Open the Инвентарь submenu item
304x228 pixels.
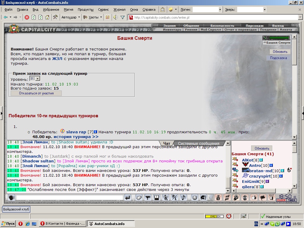[x=172, y=30]
